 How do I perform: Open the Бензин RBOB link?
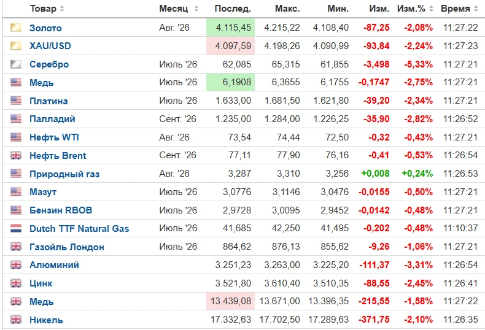pos(61,210)
